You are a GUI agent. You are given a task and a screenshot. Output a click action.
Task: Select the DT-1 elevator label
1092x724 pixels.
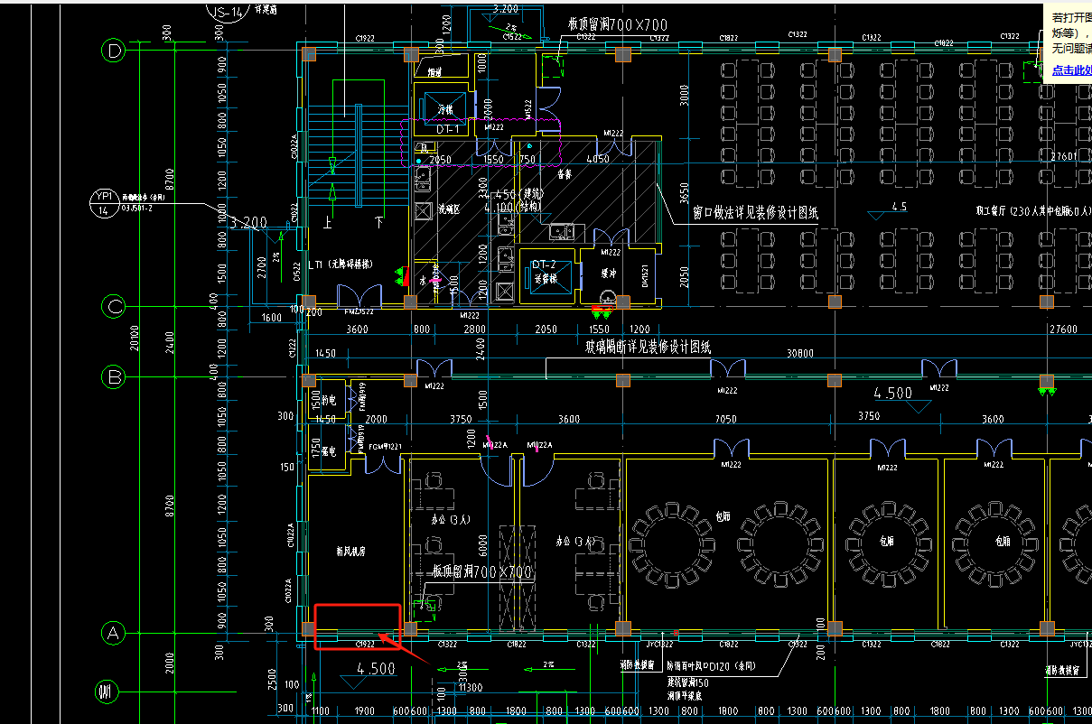[448, 130]
